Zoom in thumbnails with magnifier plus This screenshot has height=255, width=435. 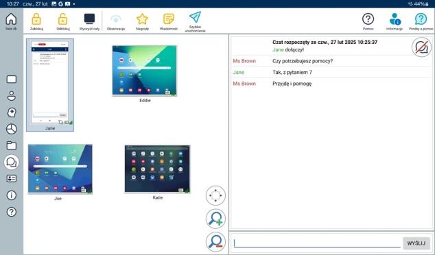(x=215, y=219)
